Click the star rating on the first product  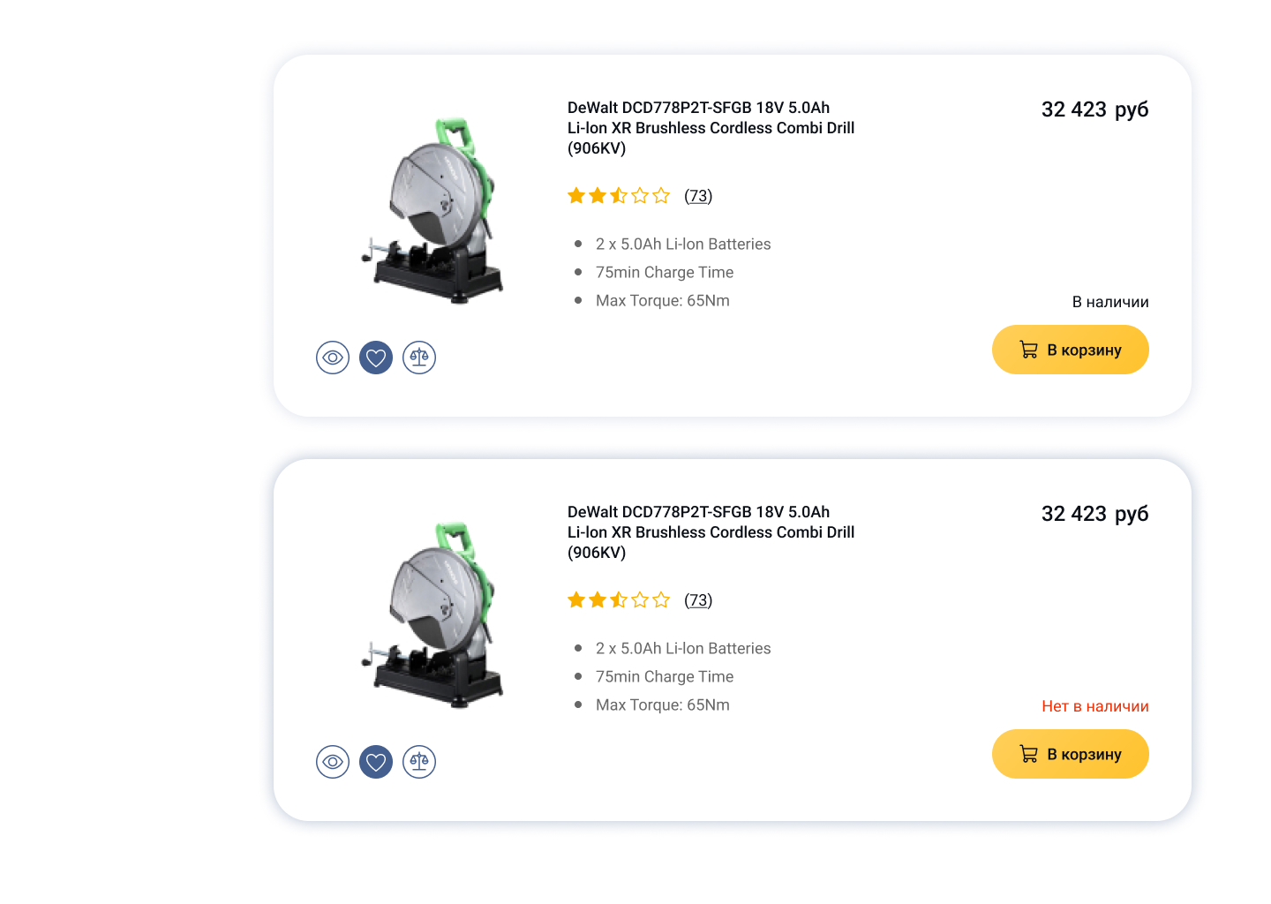point(619,196)
